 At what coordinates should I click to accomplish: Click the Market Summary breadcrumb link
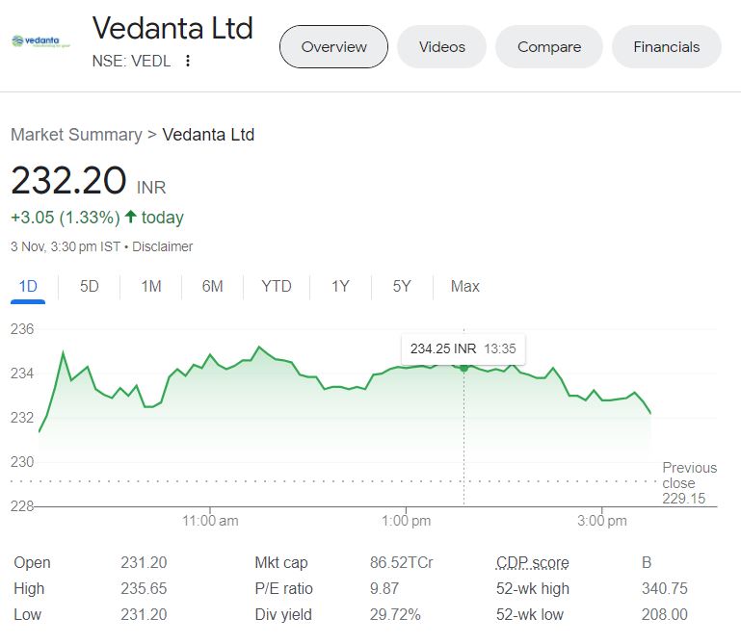pyautogui.click(x=76, y=135)
